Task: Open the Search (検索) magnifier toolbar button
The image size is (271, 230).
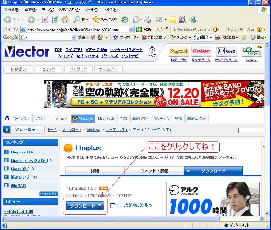Action: coord(81,20)
